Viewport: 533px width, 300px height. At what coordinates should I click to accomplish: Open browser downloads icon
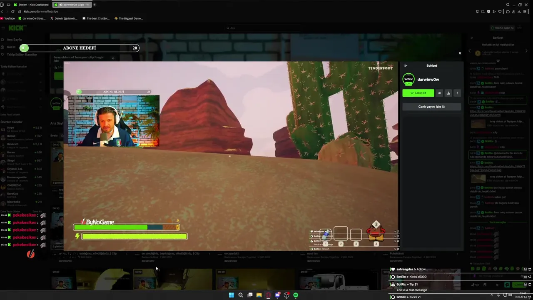pos(519,11)
